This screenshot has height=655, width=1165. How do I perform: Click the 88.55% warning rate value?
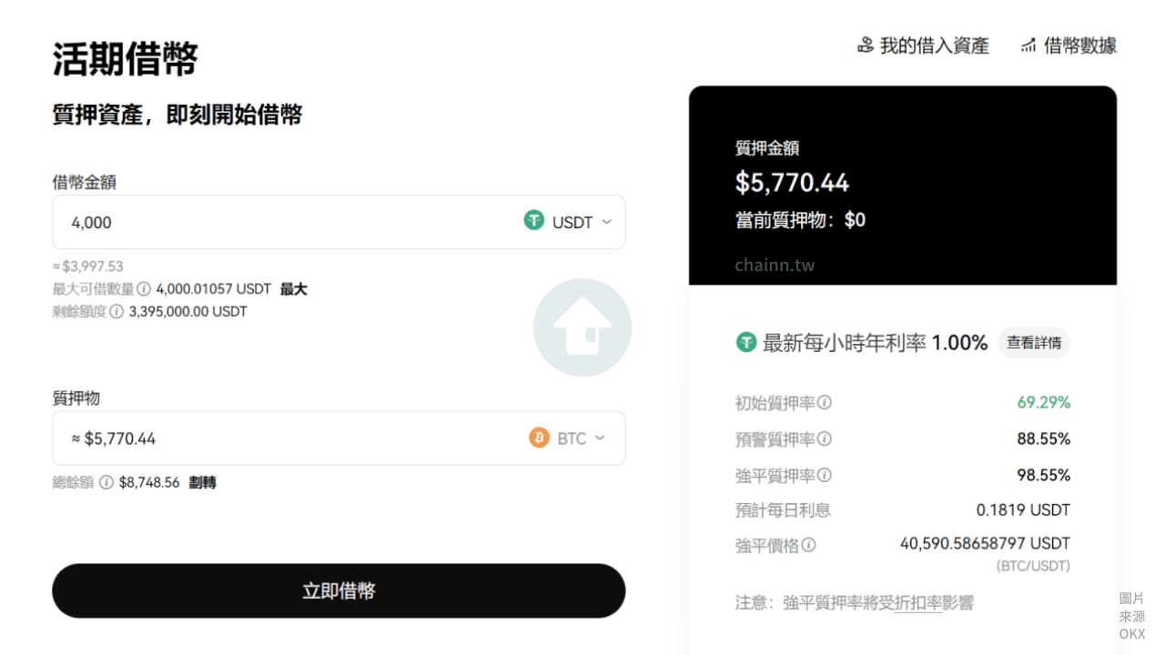coord(1044,438)
